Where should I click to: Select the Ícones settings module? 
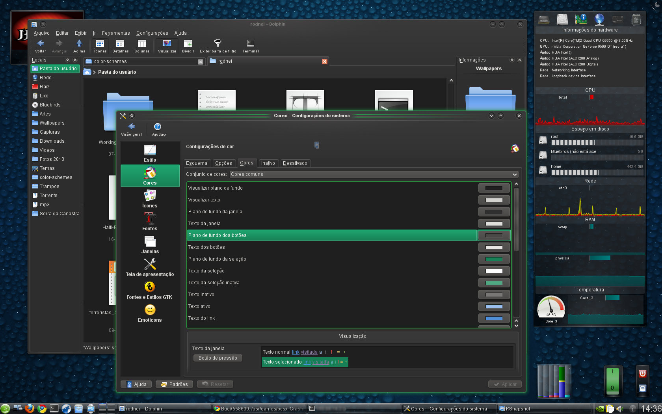click(150, 199)
